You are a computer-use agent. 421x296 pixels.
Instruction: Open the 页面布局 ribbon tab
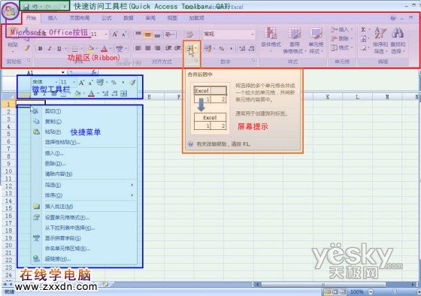point(80,18)
